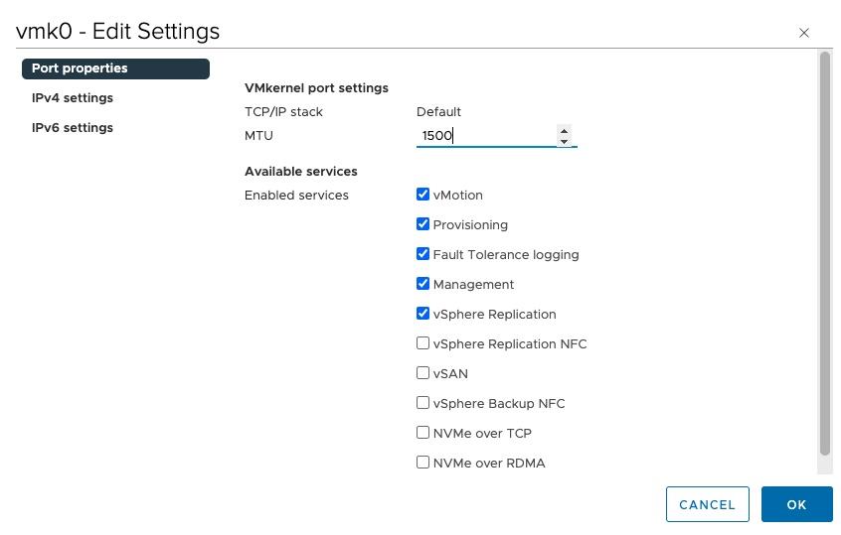The image size is (841, 535).
Task: Select the Port properties tab
Action: (x=115, y=68)
